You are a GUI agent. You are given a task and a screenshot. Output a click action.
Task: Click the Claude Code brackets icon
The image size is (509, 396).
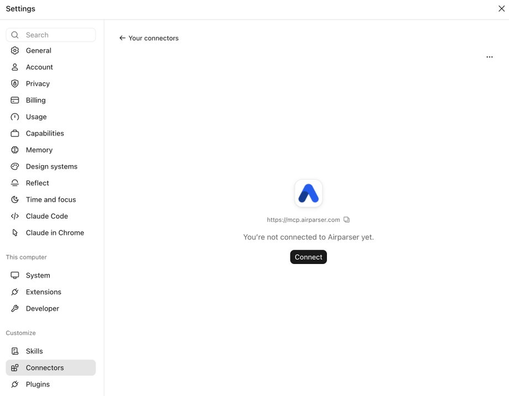click(14, 216)
